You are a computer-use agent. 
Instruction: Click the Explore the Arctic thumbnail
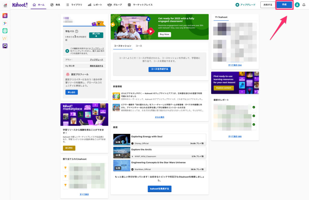pos(122,152)
